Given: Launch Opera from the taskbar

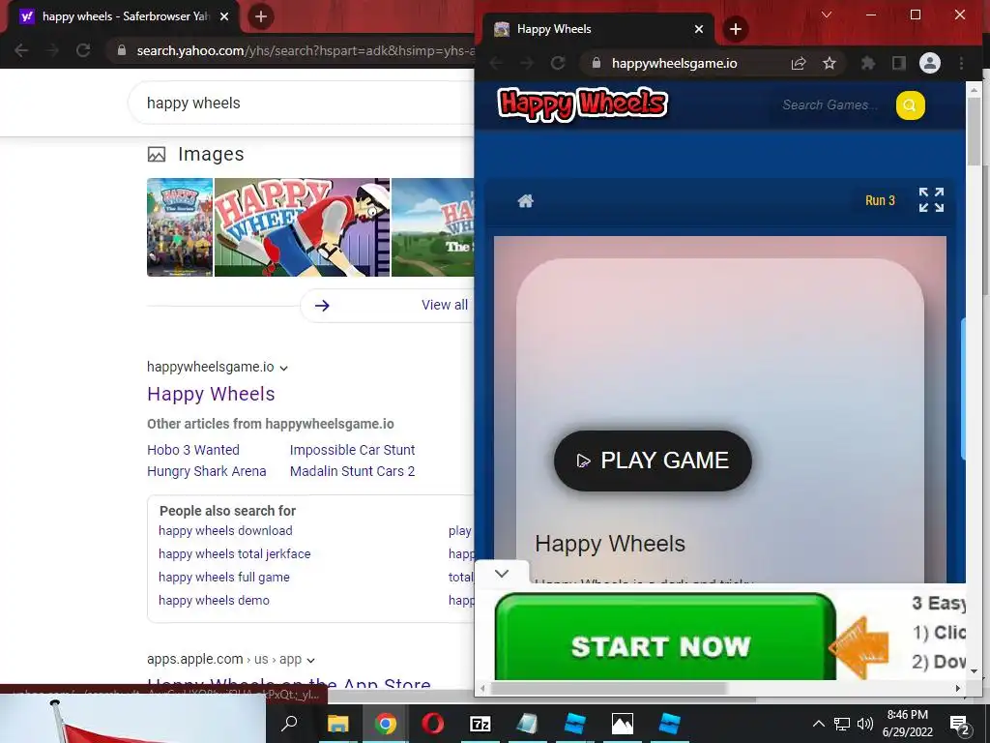Looking at the screenshot, I should pyautogui.click(x=432, y=724).
